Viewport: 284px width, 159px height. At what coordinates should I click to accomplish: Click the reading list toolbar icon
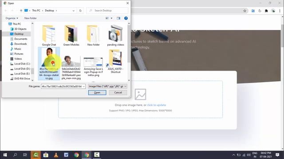coord(253,11)
